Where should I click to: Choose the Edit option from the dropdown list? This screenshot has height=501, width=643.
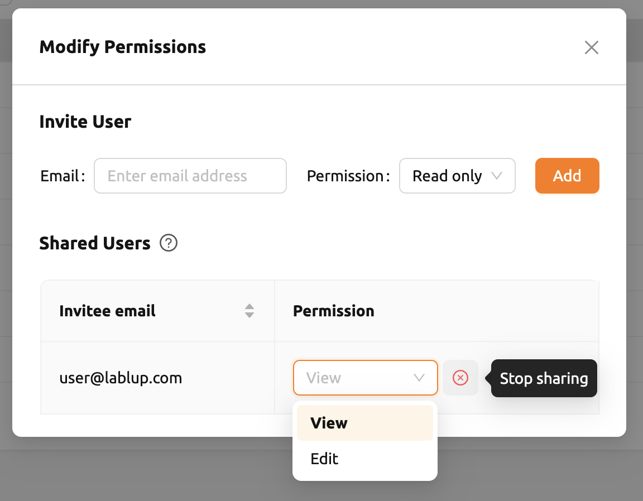tap(365, 459)
